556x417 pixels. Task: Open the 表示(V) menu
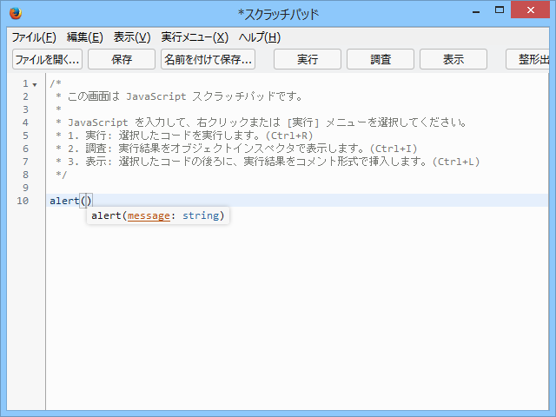tap(132, 37)
